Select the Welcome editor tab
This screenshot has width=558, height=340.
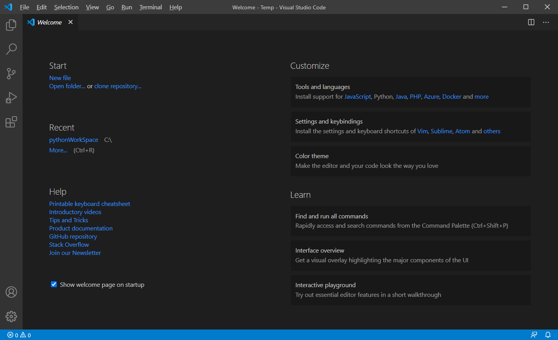point(49,22)
